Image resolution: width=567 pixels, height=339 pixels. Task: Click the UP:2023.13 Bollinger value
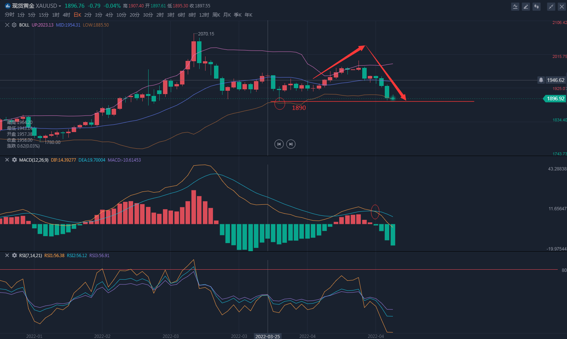(43, 25)
